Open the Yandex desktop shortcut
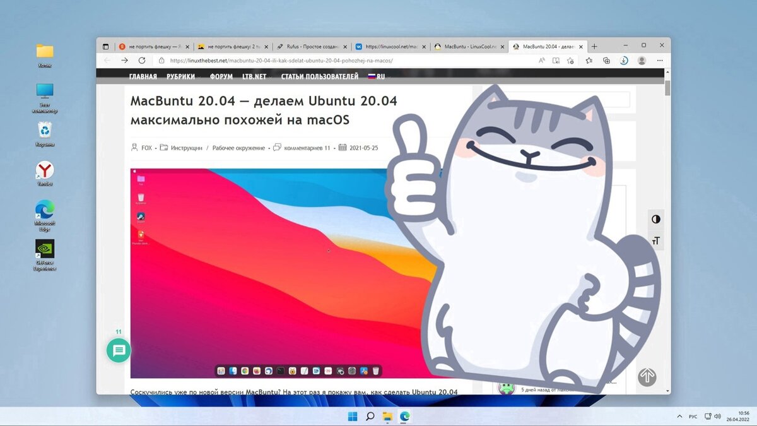 [x=44, y=174]
